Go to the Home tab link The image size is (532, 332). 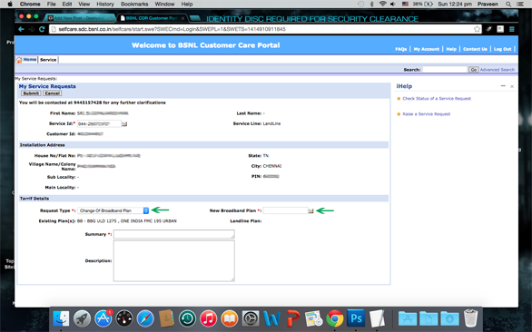(x=30, y=59)
